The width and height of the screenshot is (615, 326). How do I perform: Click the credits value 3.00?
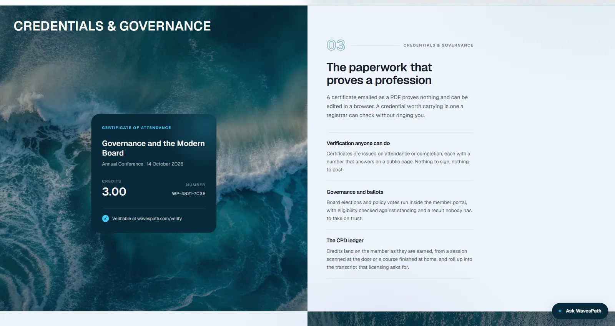(114, 192)
